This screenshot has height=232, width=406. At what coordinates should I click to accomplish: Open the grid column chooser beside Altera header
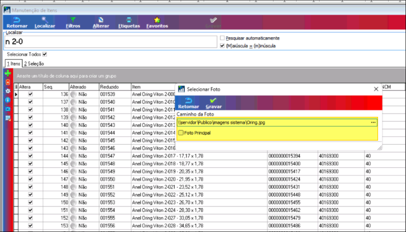pyautogui.click(x=16, y=87)
